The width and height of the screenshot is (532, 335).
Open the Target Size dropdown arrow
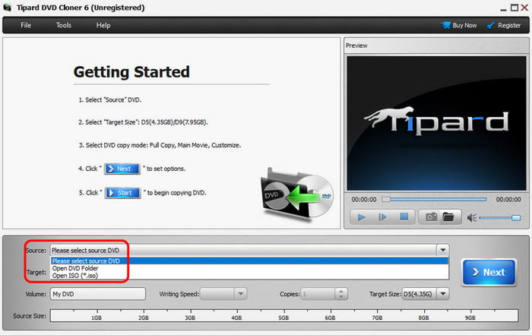[443, 294]
